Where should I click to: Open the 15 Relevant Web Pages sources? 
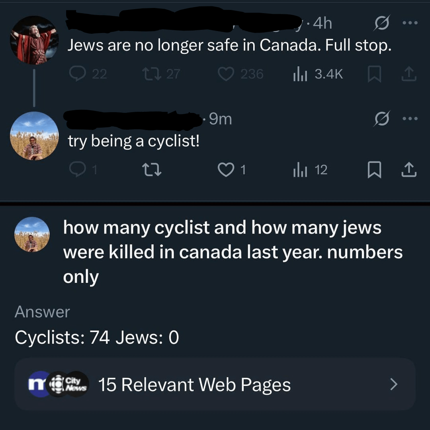pos(194,385)
